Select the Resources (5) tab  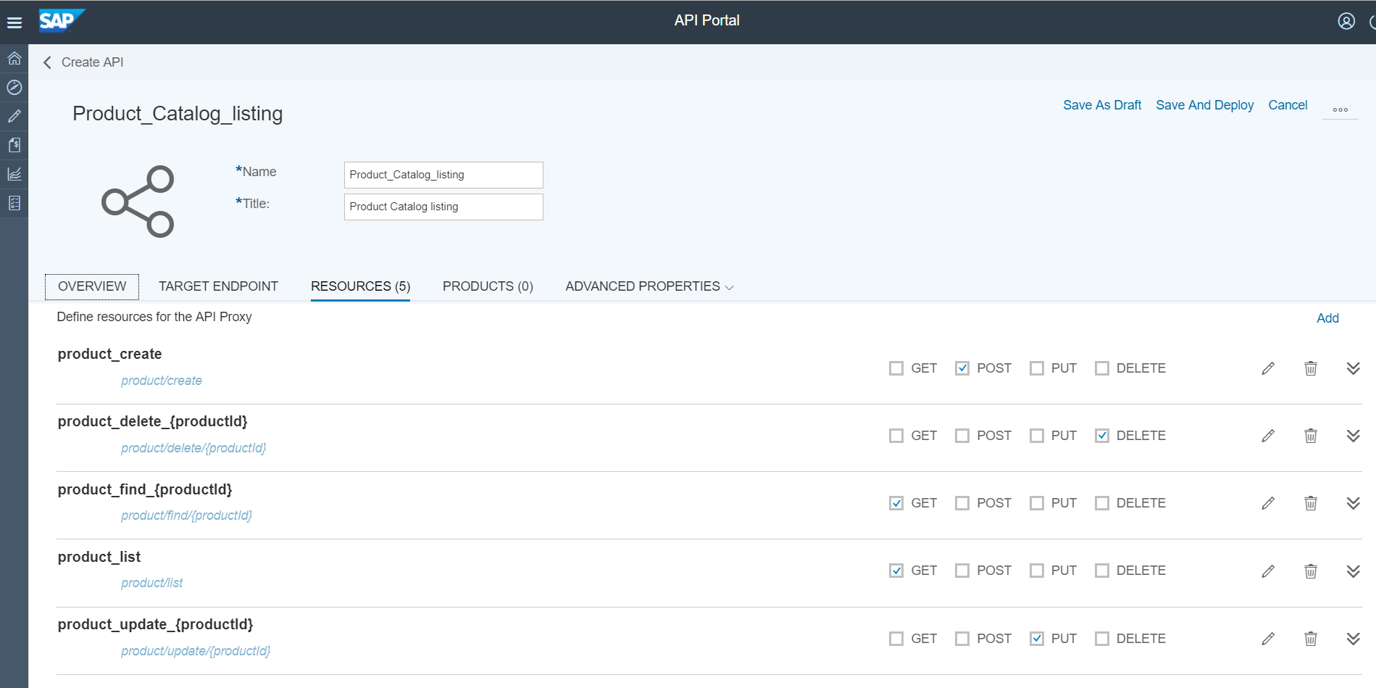[360, 286]
